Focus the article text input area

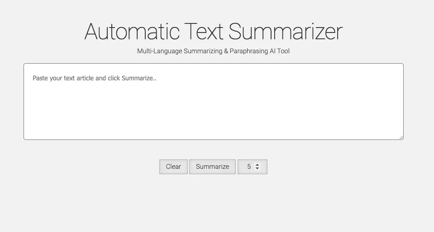pos(213,102)
